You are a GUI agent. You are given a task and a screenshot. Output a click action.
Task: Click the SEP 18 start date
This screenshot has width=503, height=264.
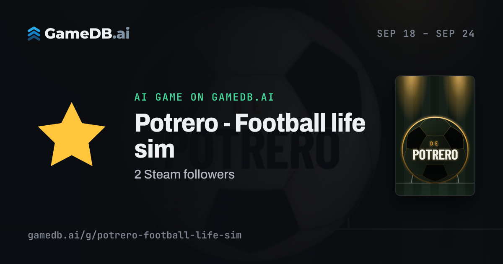pyautogui.click(x=397, y=34)
